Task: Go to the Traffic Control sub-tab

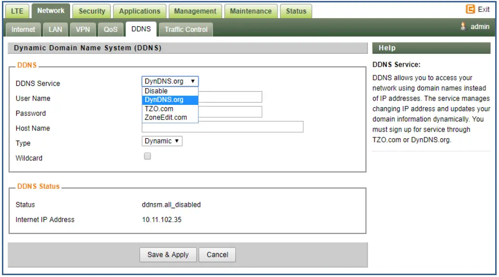Action: (x=186, y=30)
